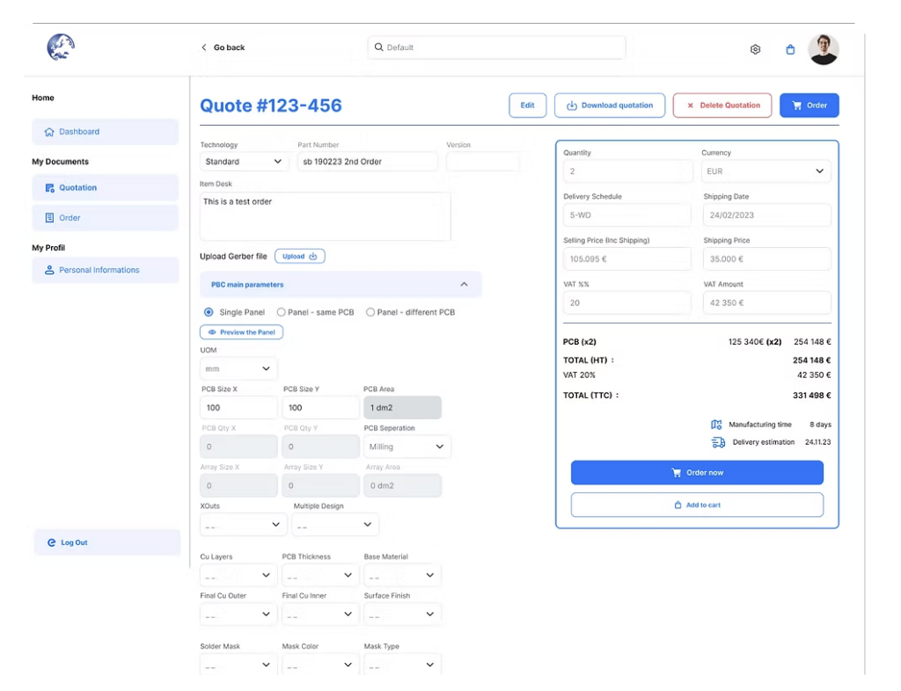Collapse the PBC main parameters section
Image resolution: width=901 pixels, height=691 pixels.
point(464,285)
